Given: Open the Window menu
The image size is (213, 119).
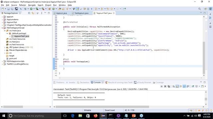Looking at the screenshot, I should (62, 5).
